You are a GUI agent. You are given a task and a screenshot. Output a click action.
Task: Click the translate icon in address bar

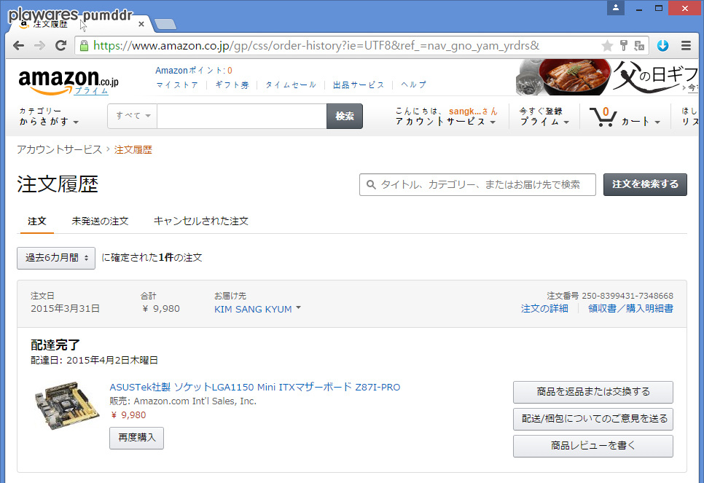(639, 45)
